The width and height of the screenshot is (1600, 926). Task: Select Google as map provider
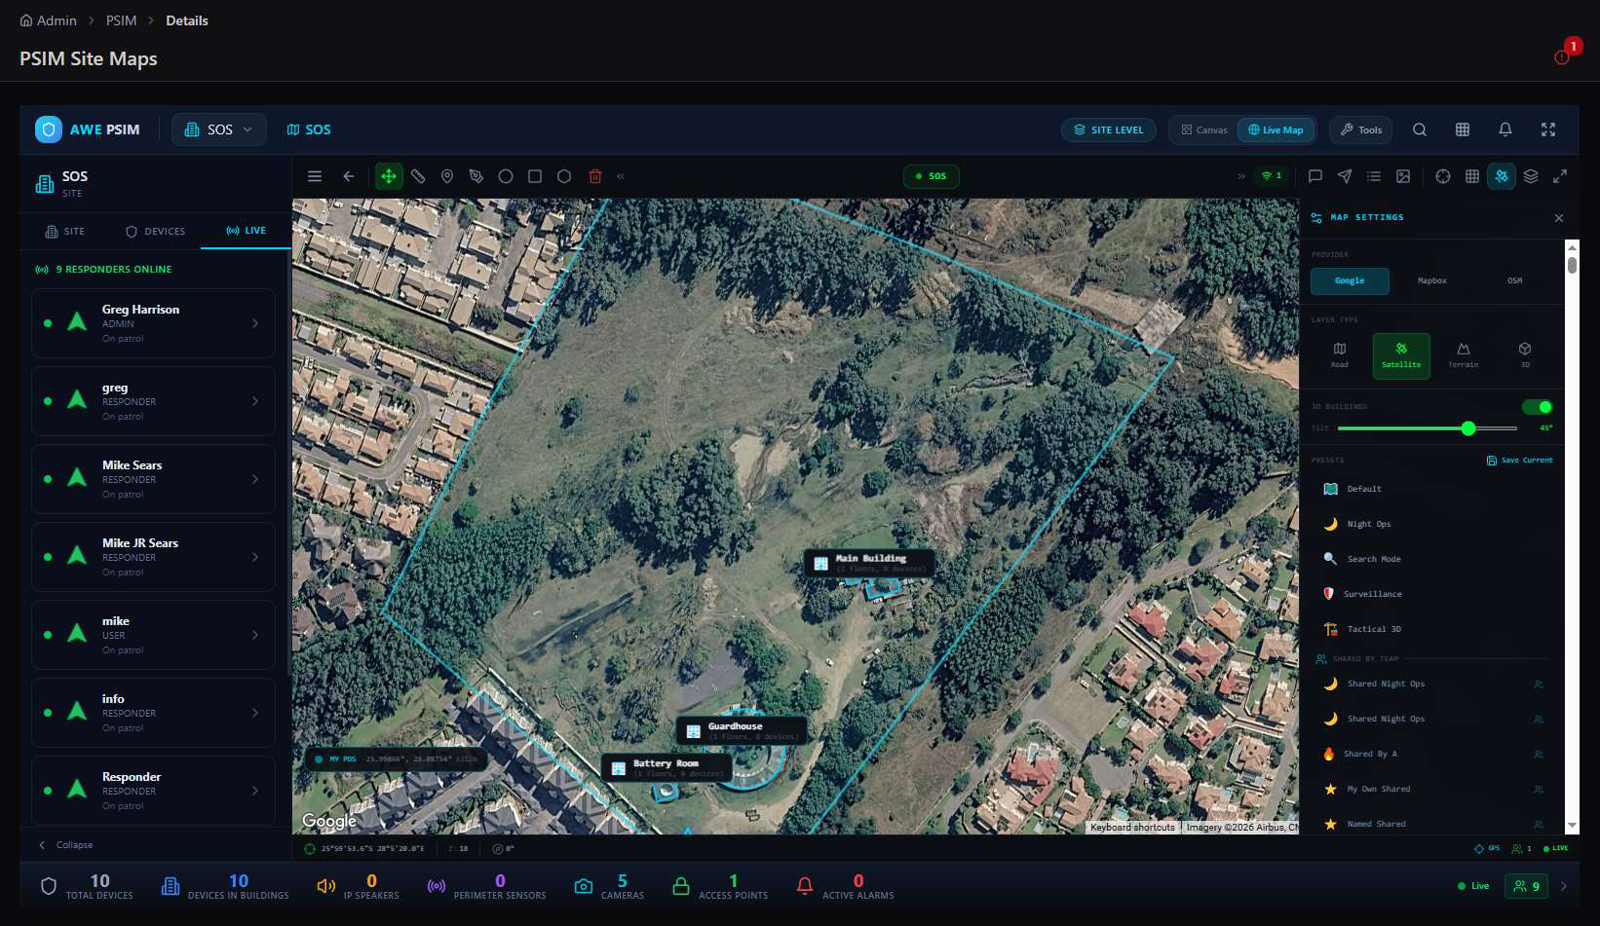click(1350, 280)
